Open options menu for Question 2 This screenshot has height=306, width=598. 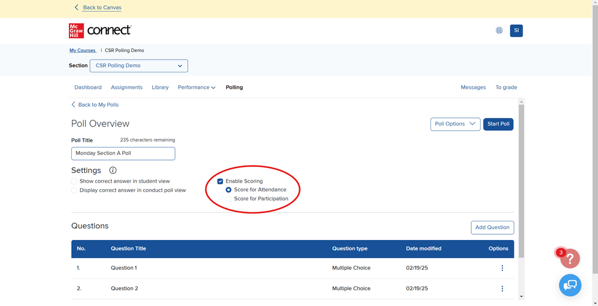click(502, 288)
